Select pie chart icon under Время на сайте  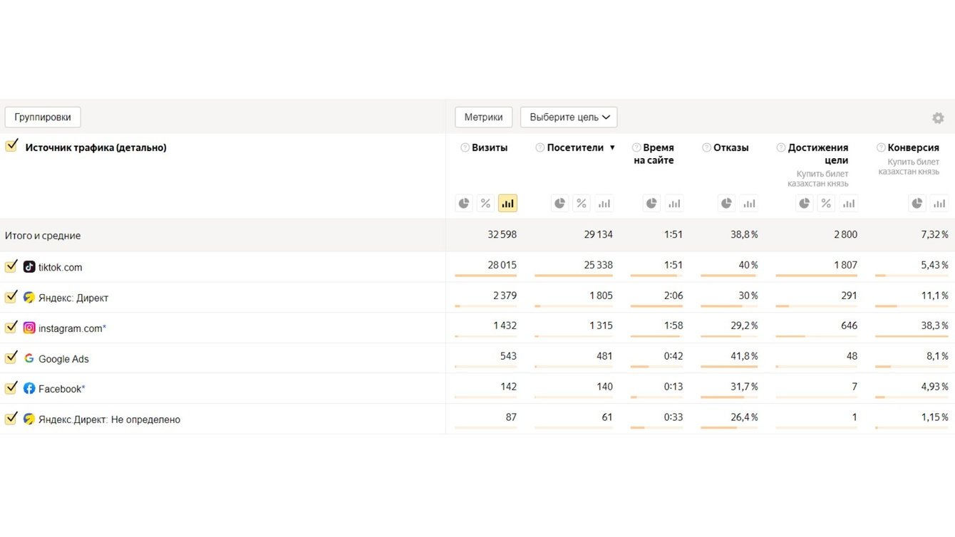point(651,204)
